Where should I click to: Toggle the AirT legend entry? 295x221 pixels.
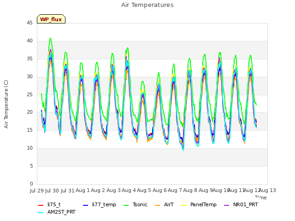coord(164,204)
